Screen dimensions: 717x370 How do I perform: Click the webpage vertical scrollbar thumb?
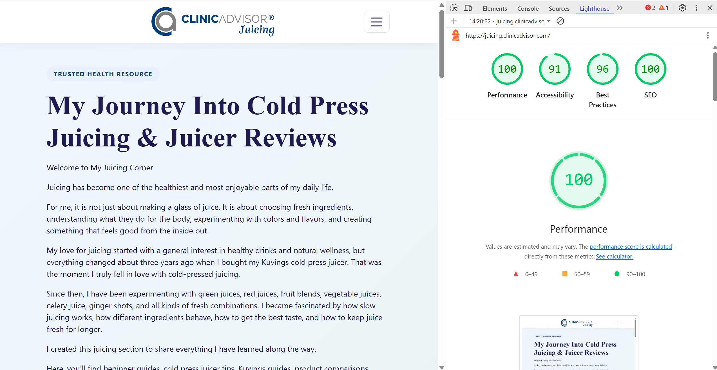coord(442,44)
